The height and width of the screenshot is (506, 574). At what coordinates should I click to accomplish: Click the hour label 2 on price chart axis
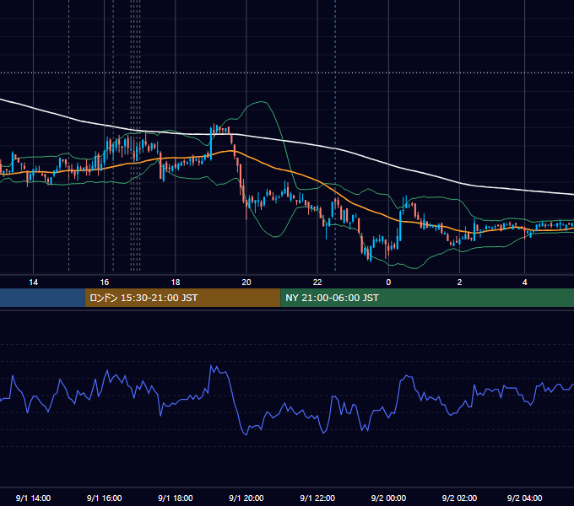(459, 283)
